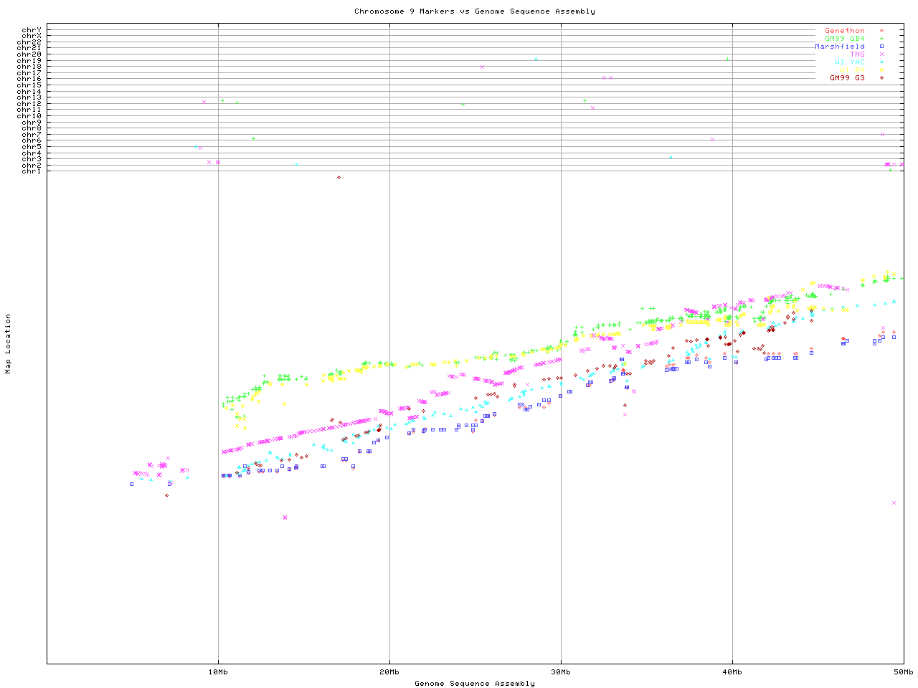Click the chart title about Chromosome 9 Markers
The image size is (918, 688).
click(x=474, y=11)
